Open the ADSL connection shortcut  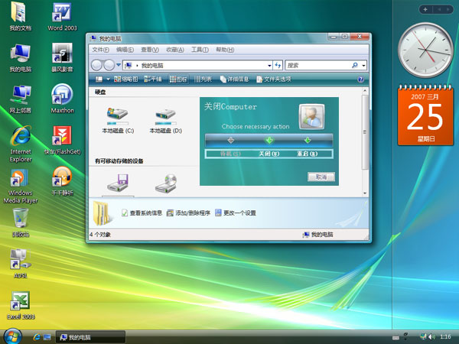(x=21, y=263)
